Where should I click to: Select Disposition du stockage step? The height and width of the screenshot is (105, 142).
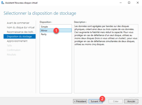(x=20, y=36)
